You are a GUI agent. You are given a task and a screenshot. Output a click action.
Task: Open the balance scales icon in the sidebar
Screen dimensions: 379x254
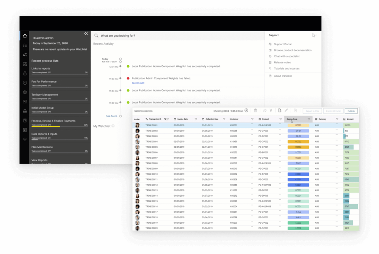tap(25, 111)
